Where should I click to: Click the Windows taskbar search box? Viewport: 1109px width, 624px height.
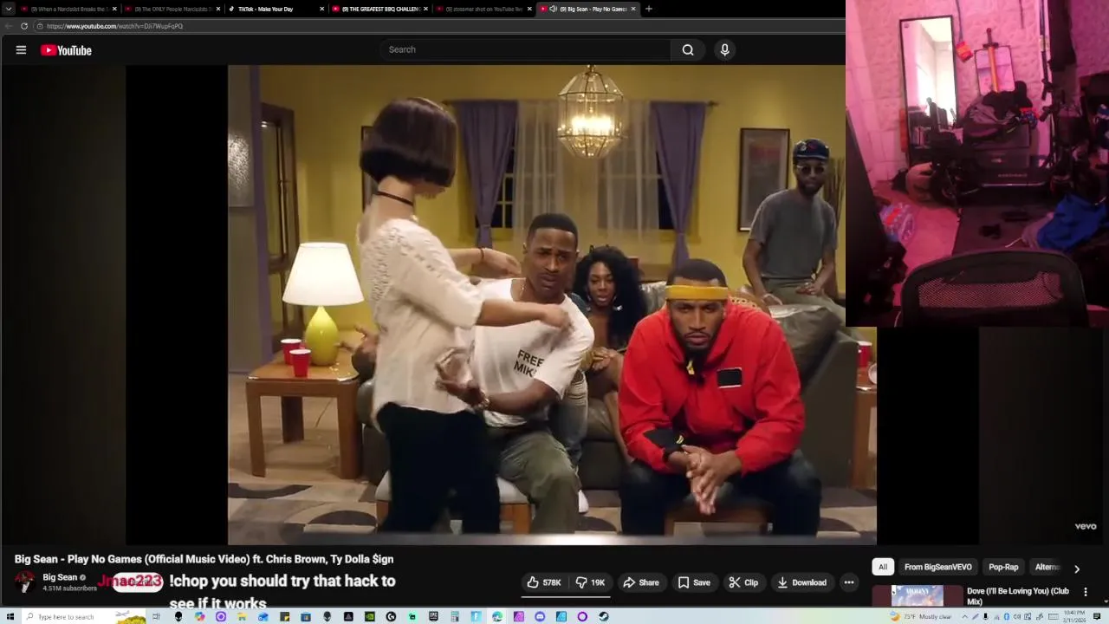click(82, 616)
